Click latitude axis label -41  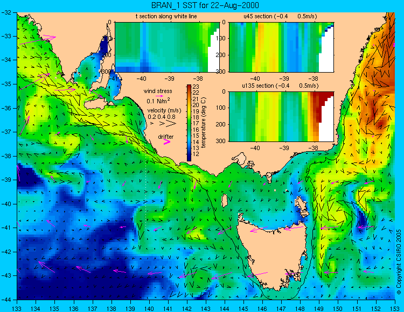(5, 228)
